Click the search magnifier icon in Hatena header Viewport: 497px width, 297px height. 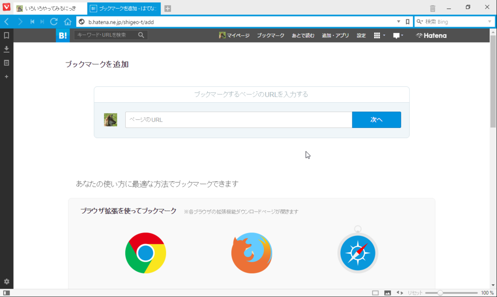pos(141,35)
